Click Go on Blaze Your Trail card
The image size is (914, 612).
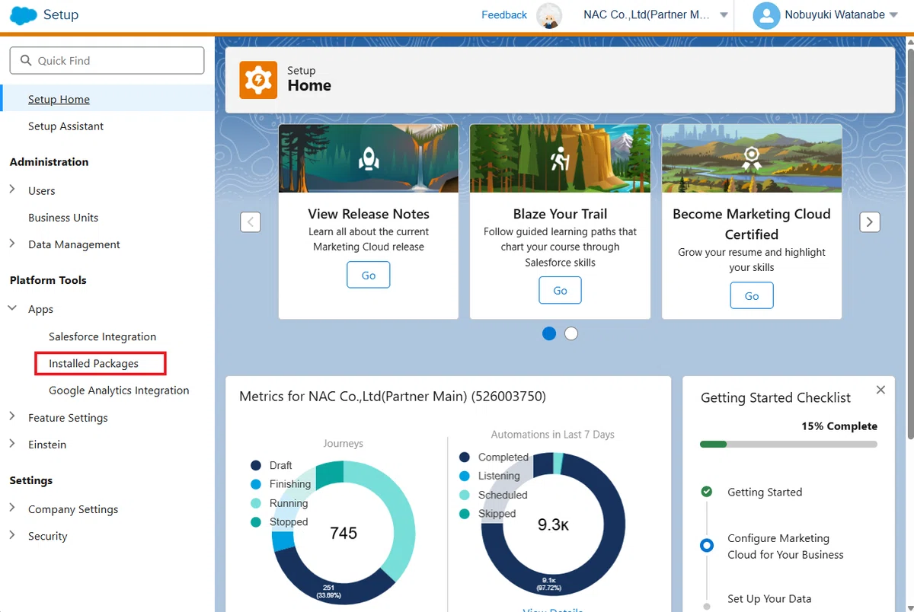pos(560,290)
